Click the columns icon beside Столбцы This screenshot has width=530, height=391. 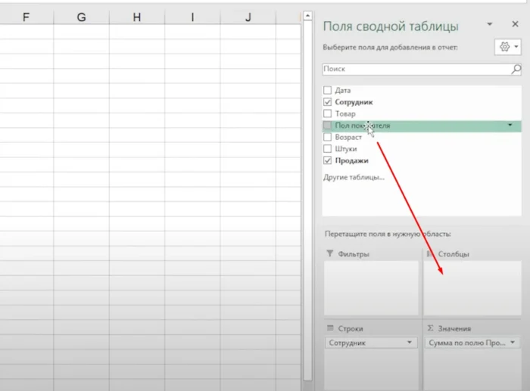tap(429, 254)
